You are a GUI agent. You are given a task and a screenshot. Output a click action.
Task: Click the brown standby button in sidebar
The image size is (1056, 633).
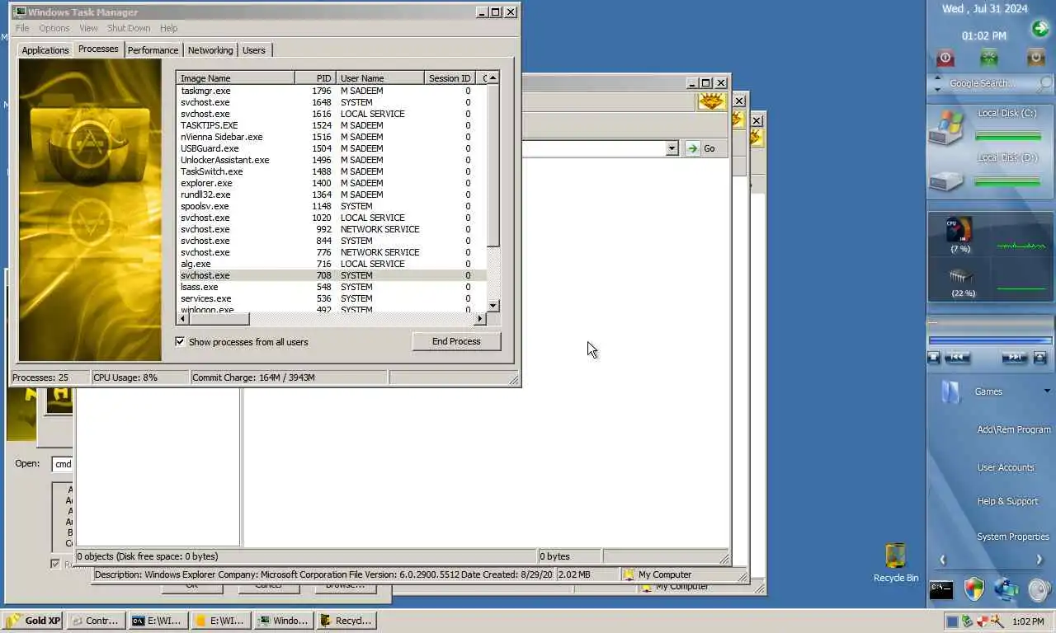1036,58
